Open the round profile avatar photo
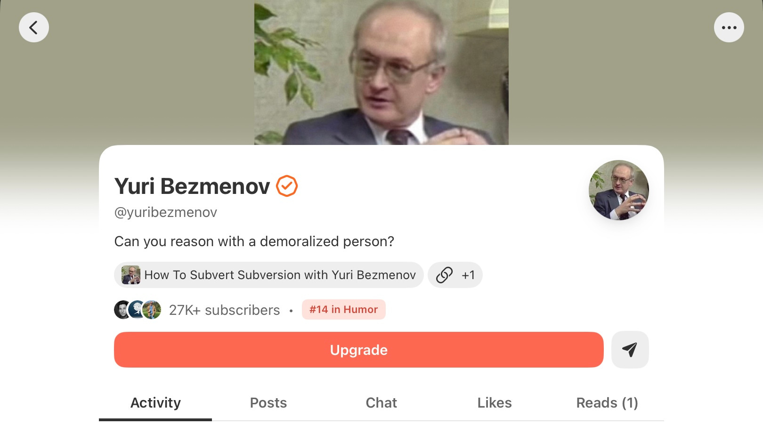 click(x=619, y=190)
